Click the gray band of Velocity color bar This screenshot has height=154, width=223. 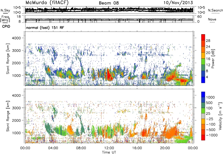203,116
